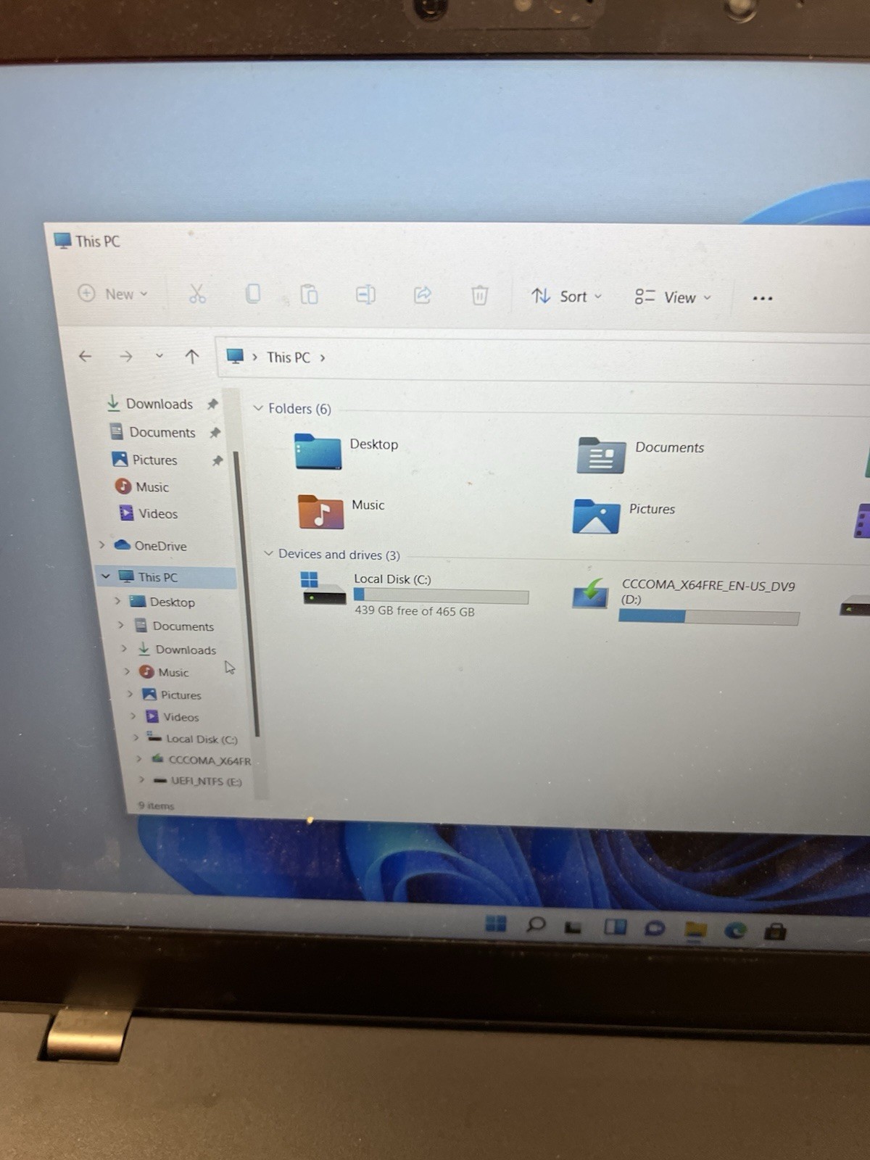
Task: Select pinned Pictures in quick access
Action: point(154,460)
